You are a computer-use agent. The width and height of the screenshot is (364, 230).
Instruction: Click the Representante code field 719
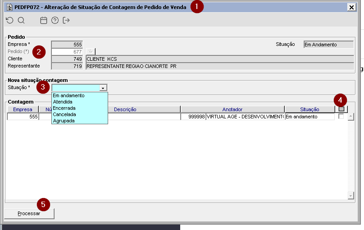67,66
